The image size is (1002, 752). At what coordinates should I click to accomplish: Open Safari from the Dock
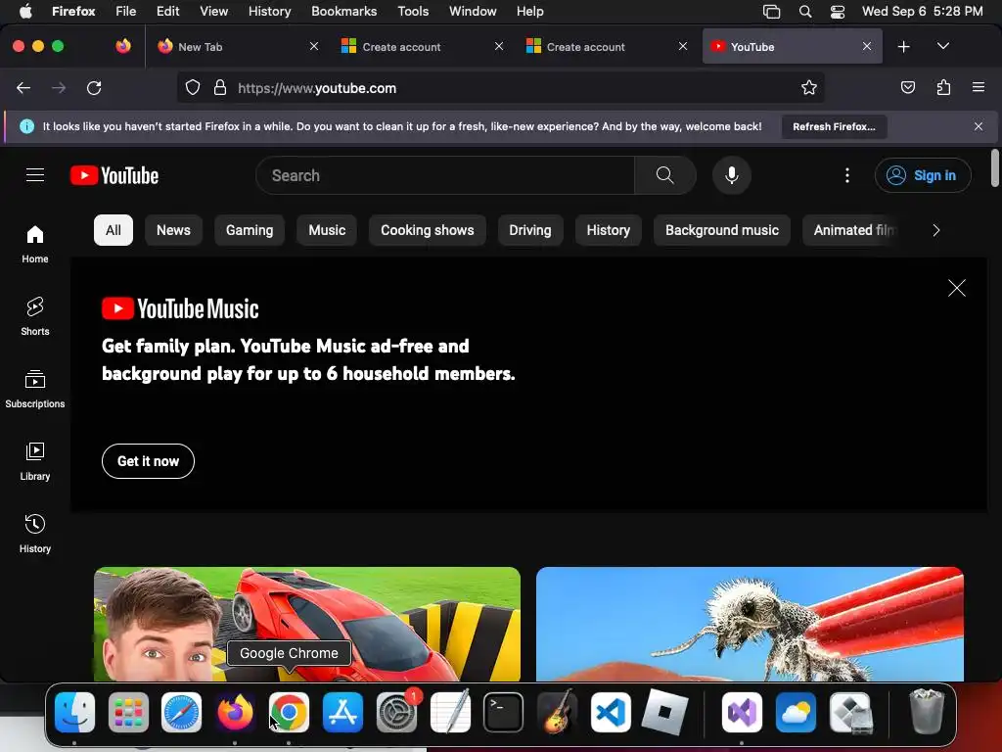click(x=181, y=713)
